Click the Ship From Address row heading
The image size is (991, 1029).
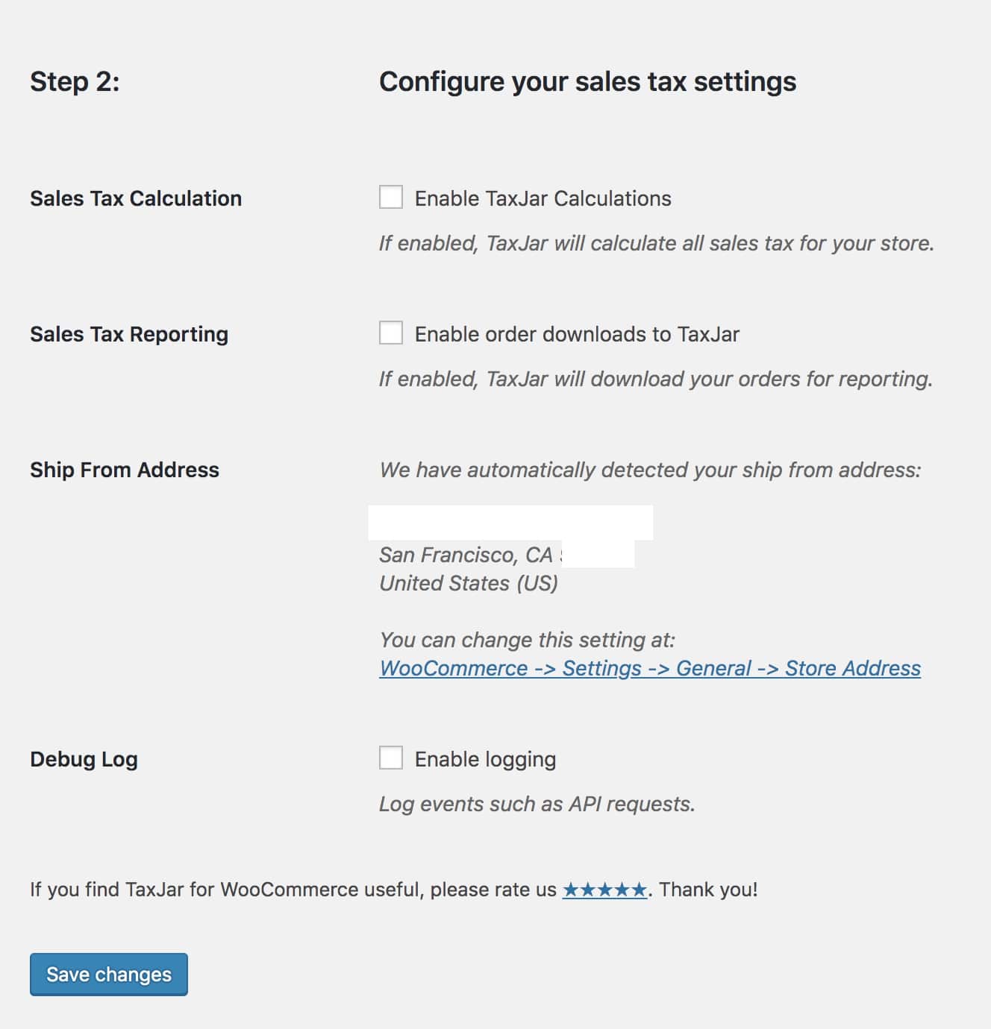tap(125, 470)
